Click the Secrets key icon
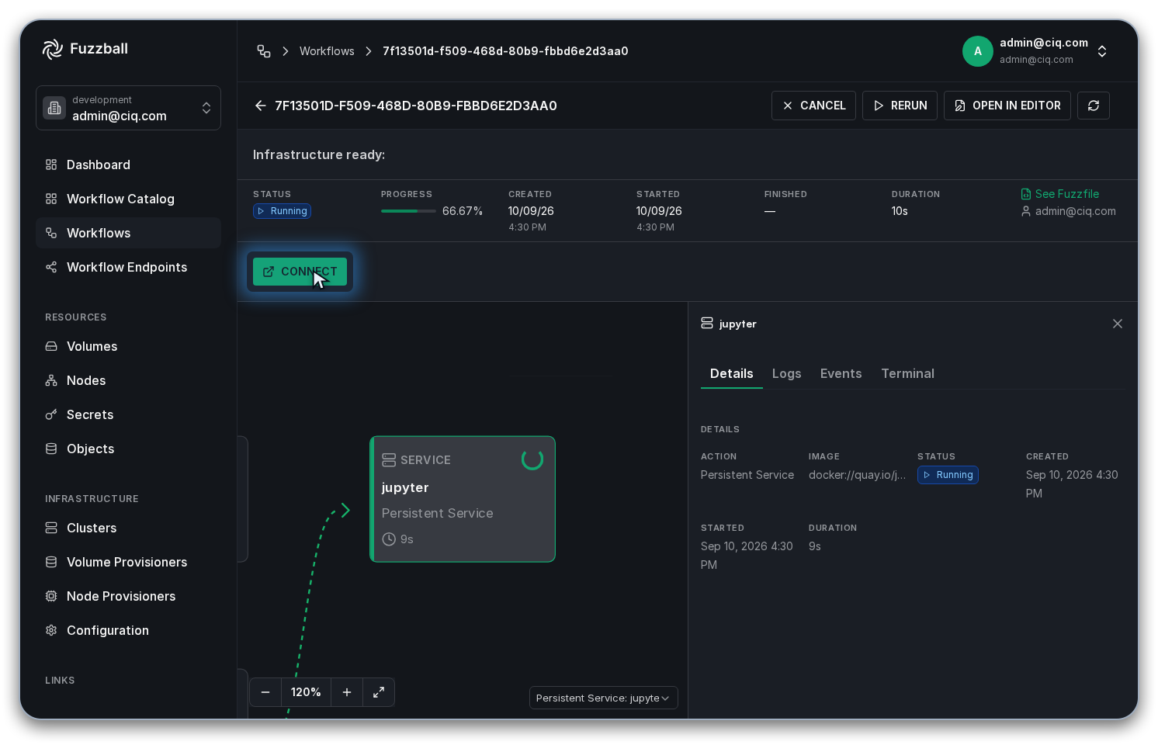Screen dimensions: 1158x745 tap(51, 414)
